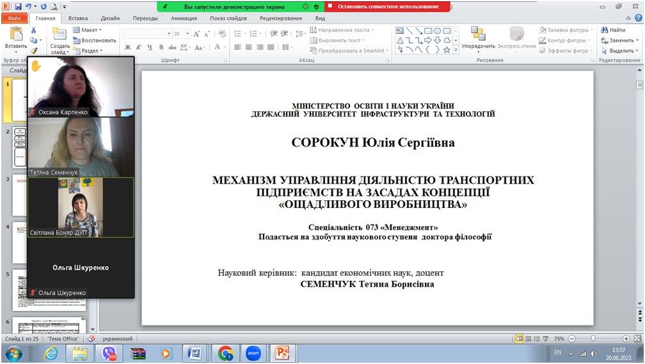Image resolution: width=645 pixels, height=364 pixels.
Task: Open the font color picker (A)
Action: [217, 47]
